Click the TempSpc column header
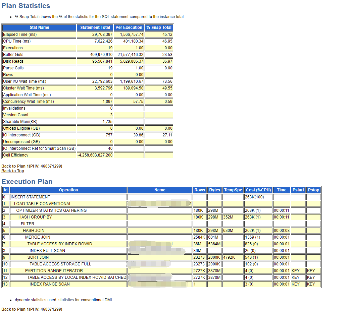 point(233,190)
